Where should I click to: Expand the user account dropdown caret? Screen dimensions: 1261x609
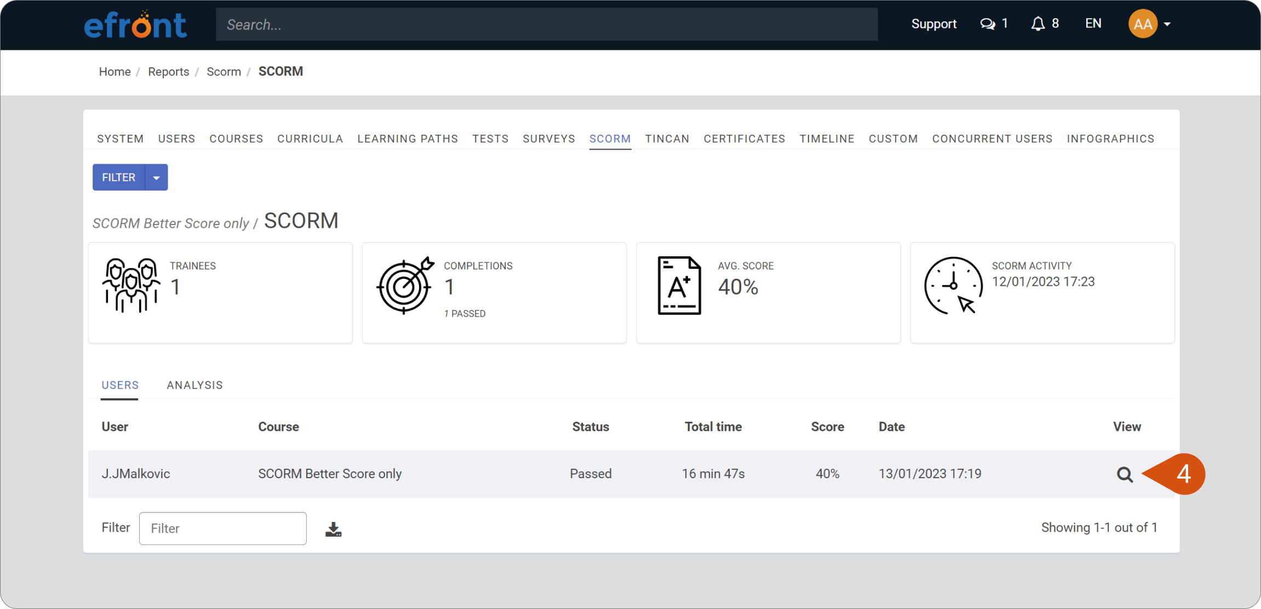pyautogui.click(x=1167, y=24)
